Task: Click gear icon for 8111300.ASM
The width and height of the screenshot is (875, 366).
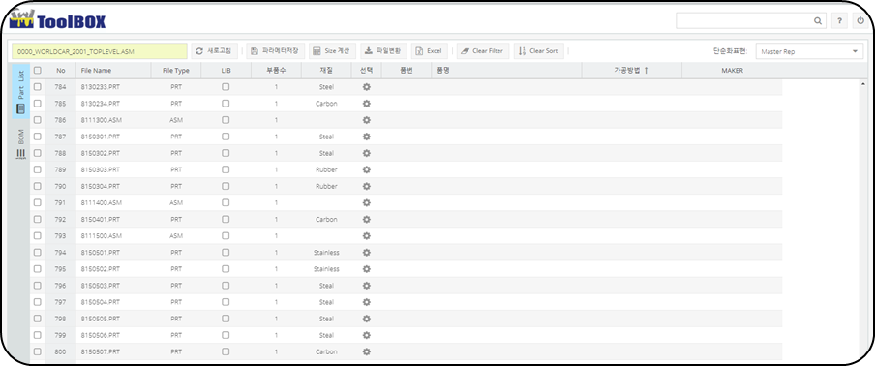Action: pos(367,120)
